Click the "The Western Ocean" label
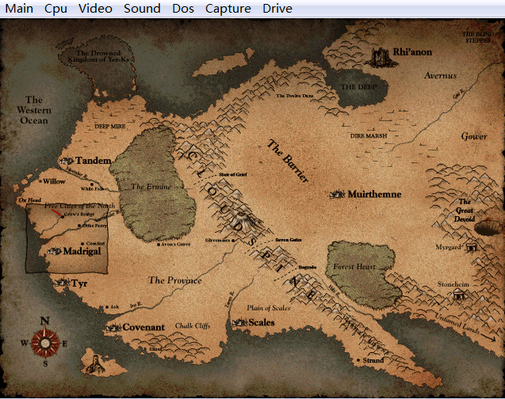The image size is (505, 399). [x=34, y=110]
